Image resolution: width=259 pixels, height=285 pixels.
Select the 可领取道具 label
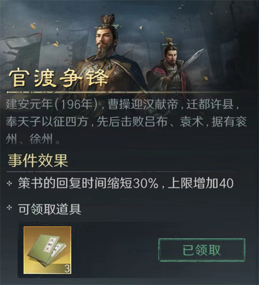49,209
